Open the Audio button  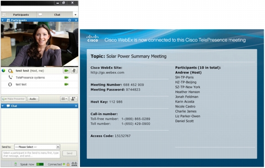click(x=33, y=99)
